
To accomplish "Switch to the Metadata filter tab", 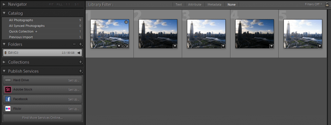I will (x=215, y=5).
